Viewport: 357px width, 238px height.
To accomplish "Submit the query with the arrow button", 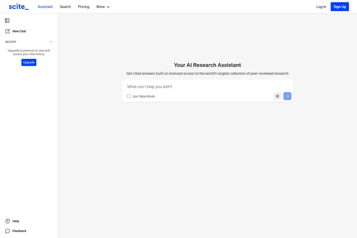I will 287,96.
